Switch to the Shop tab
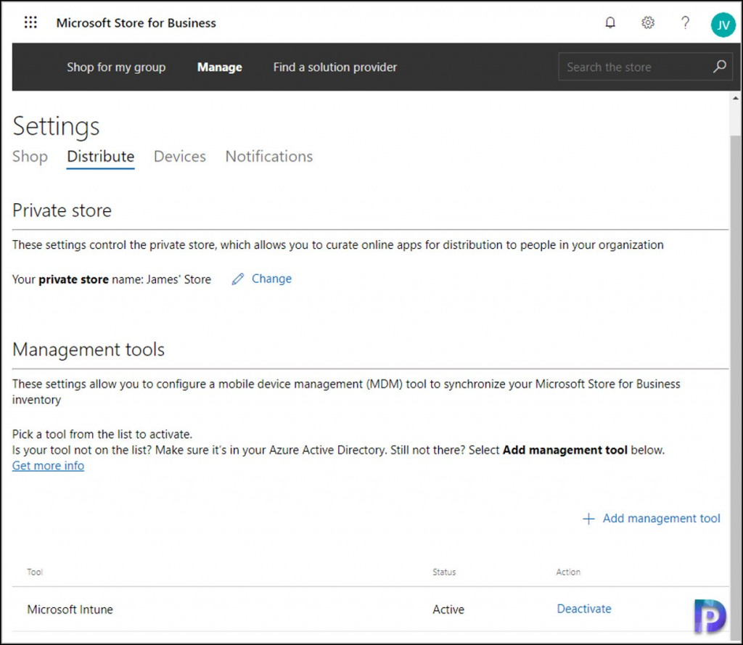The width and height of the screenshot is (743, 645). (x=30, y=157)
